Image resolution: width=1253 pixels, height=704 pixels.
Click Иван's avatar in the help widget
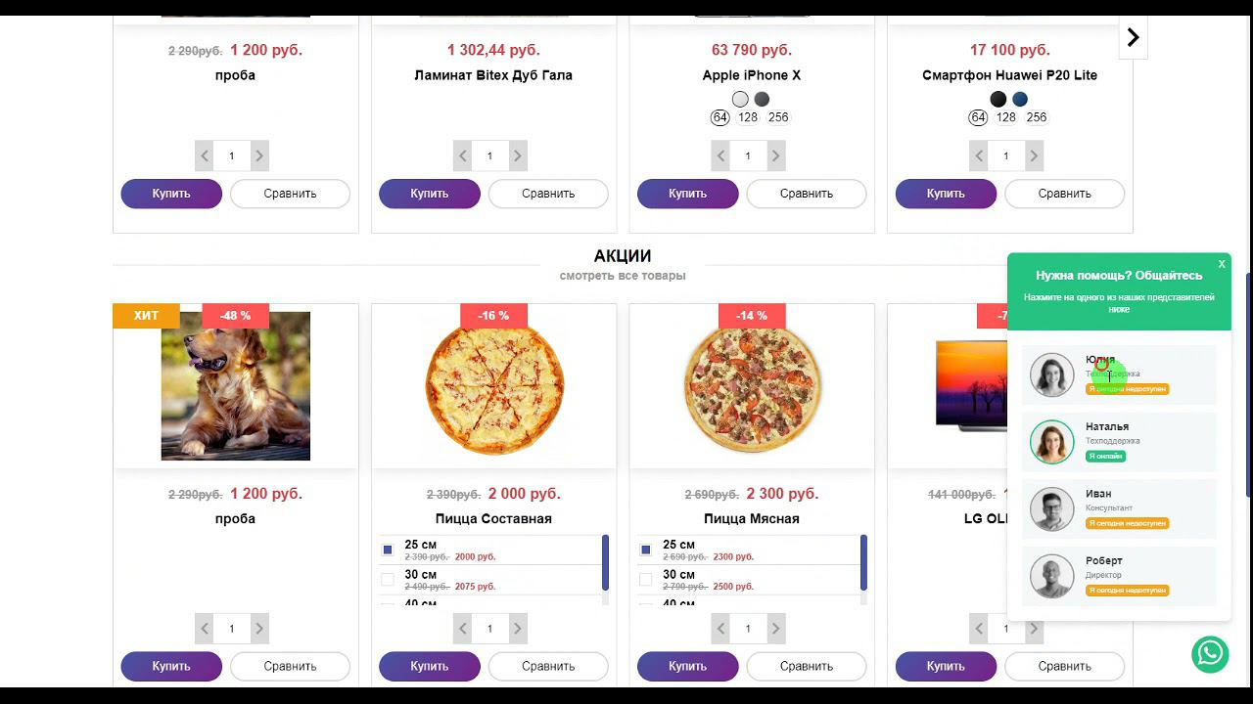pos(1052,509)
